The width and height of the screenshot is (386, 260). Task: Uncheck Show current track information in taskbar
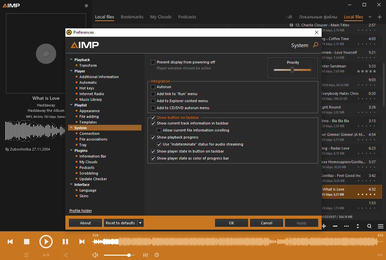153,123
